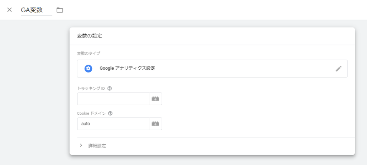Show help for トラッキング ID
The height and width of the screenshot is (165, 367).
click(x=109, y=89)
